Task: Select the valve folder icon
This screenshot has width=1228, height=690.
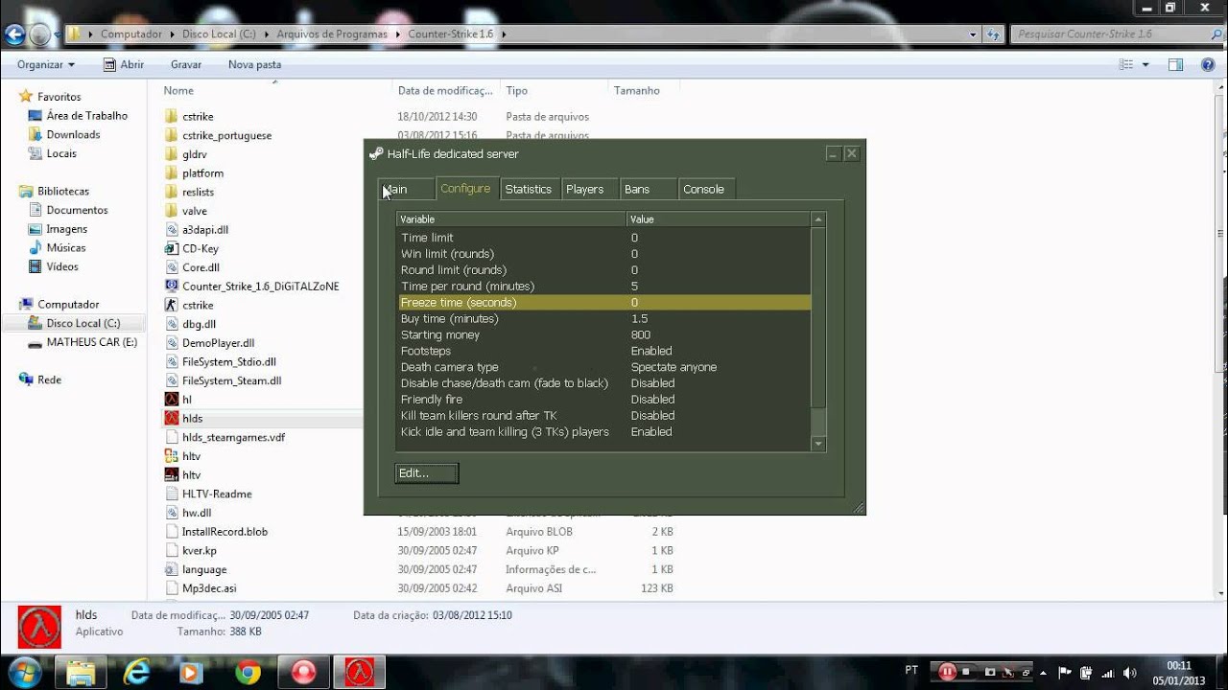Action: [x=172, y=211]
